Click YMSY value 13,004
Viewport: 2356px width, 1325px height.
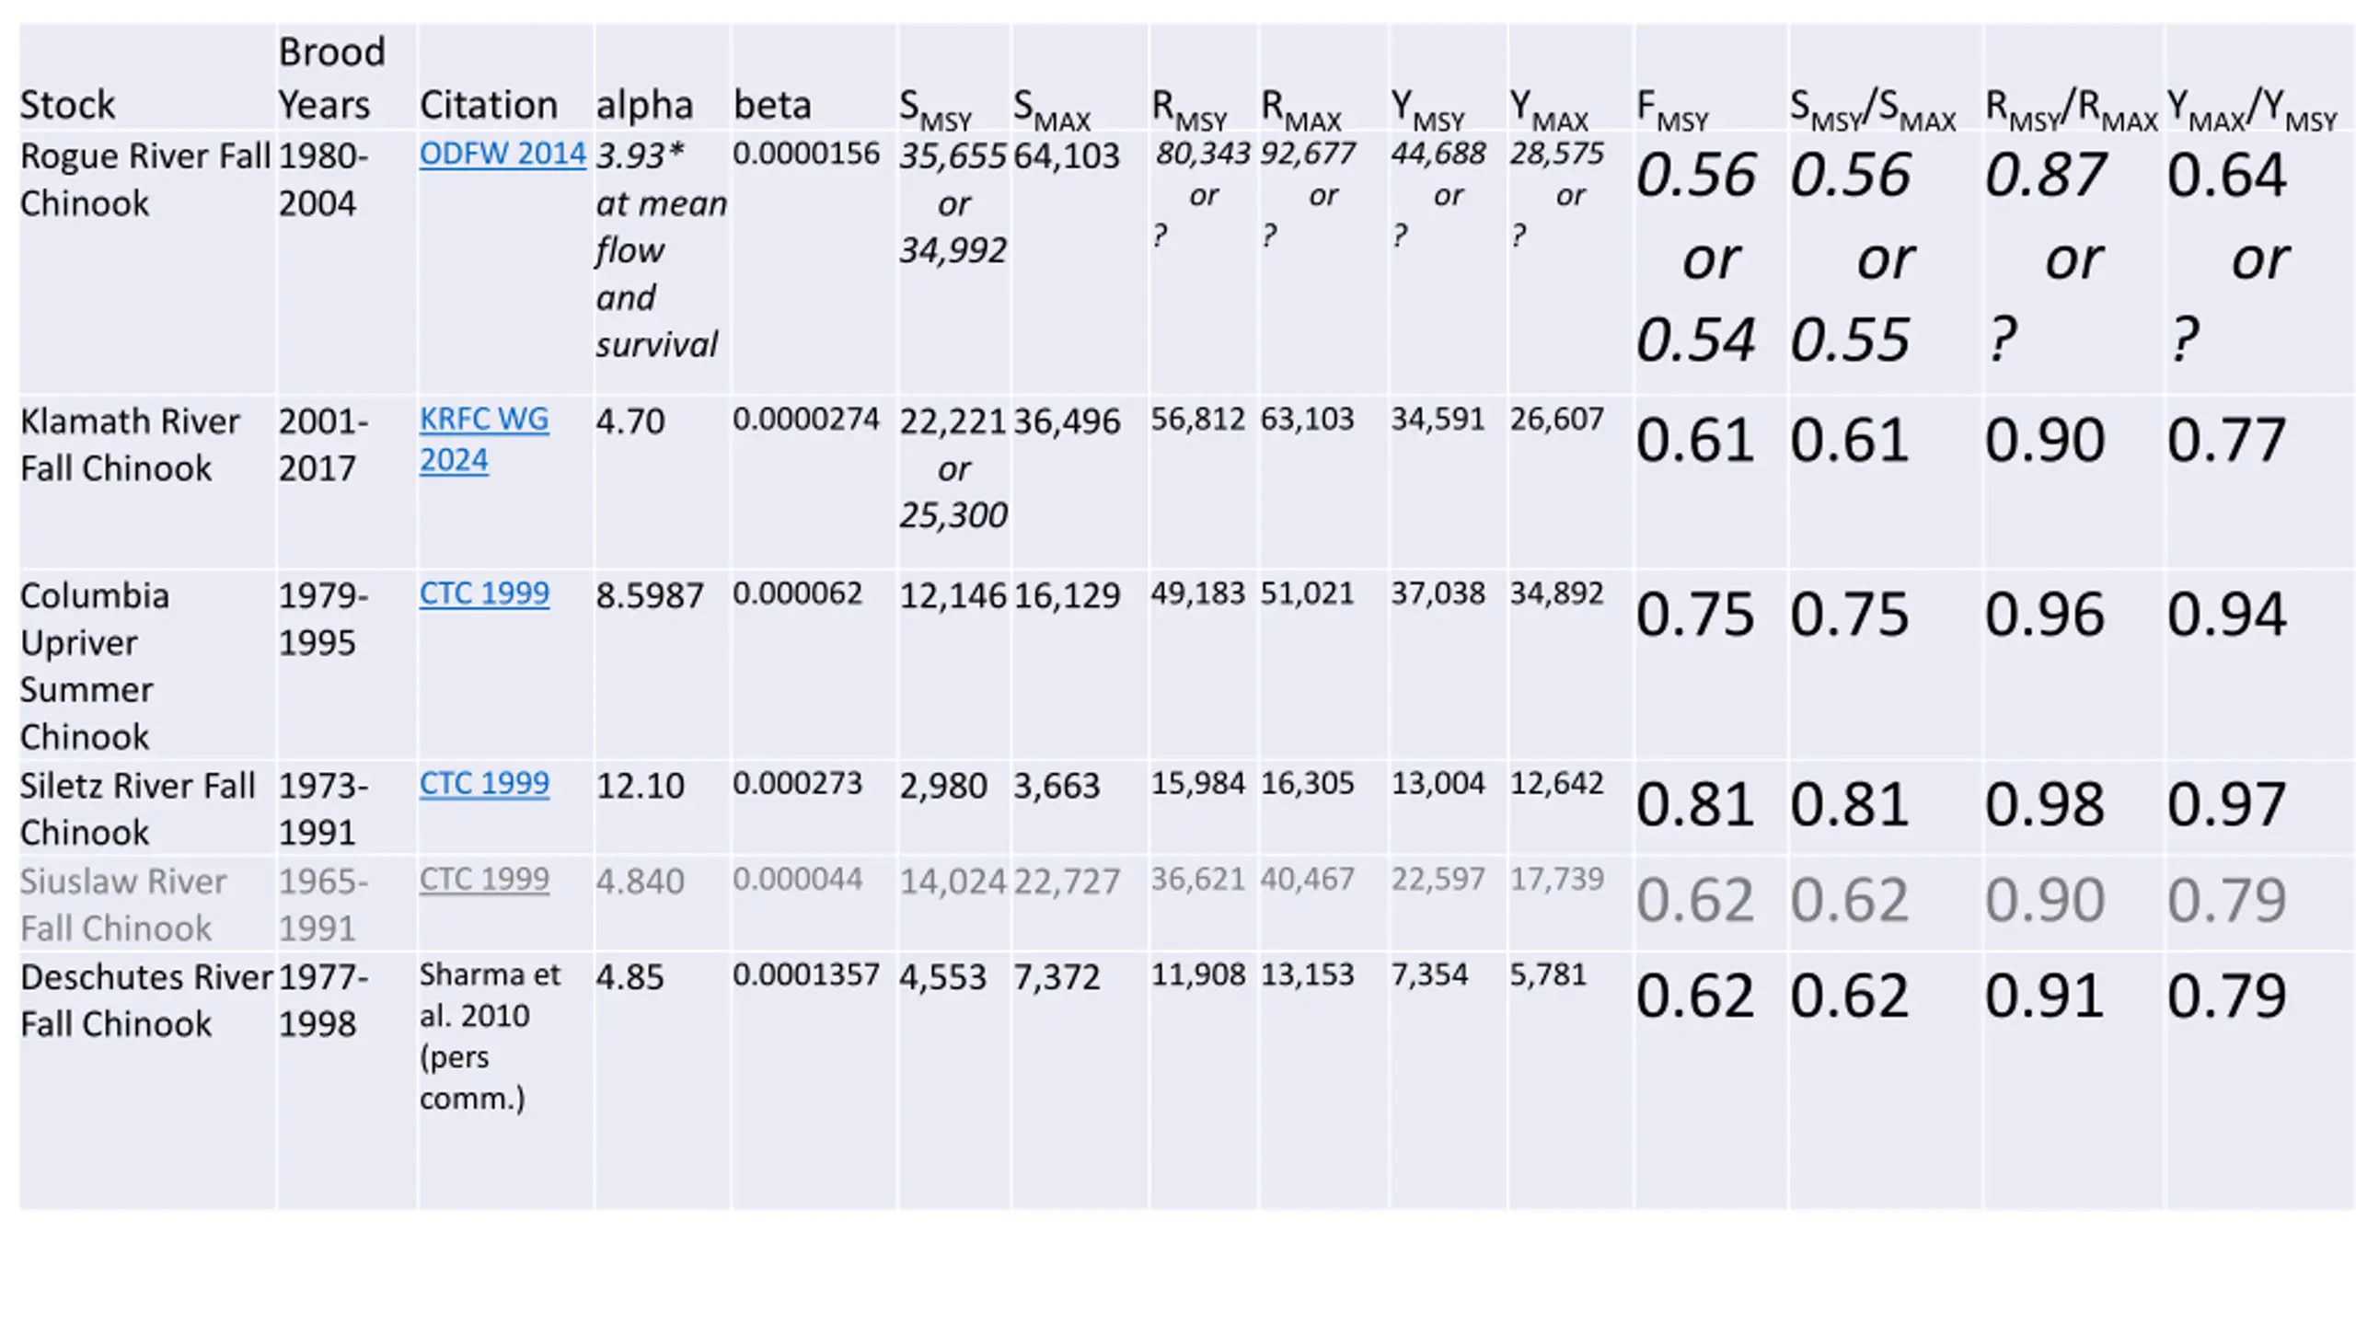click(1438, 783)
